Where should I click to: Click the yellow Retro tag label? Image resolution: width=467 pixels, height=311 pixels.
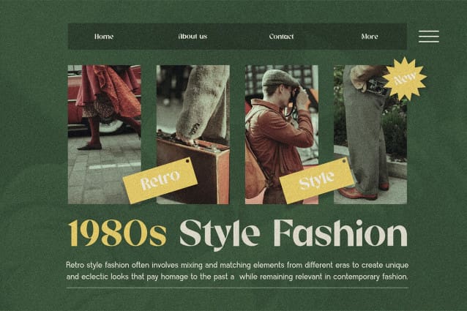click(x=160, y=181)
